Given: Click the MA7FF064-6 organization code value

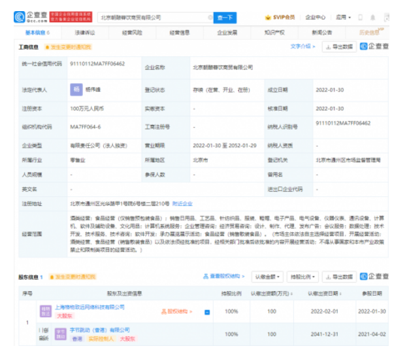Looking at the screenshot, I should coord(86,127).
